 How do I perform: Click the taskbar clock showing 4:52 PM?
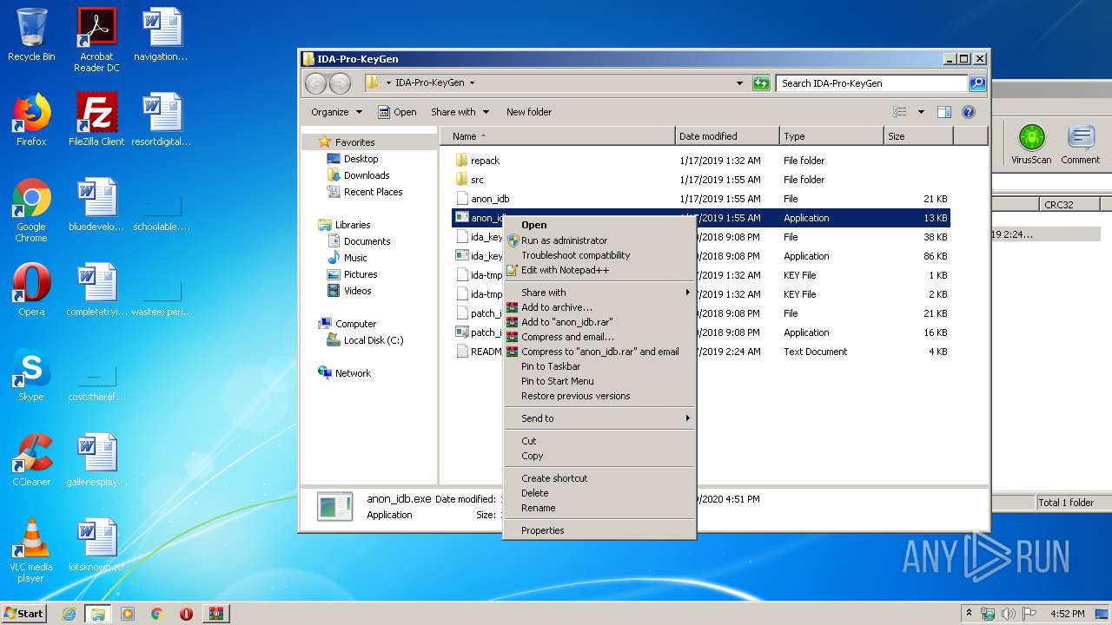(x=1067, y=614)
